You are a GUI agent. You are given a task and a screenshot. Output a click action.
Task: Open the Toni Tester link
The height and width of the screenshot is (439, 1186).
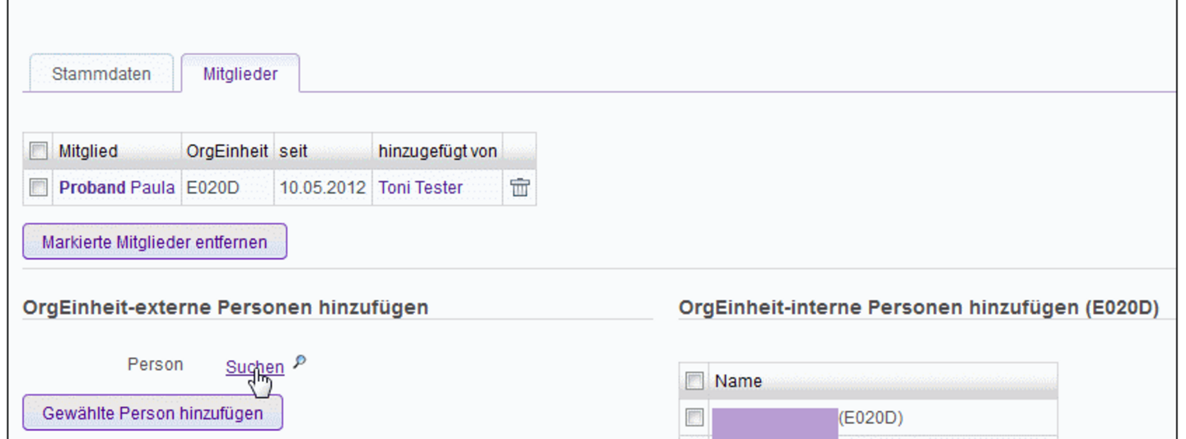coord(420,188)
